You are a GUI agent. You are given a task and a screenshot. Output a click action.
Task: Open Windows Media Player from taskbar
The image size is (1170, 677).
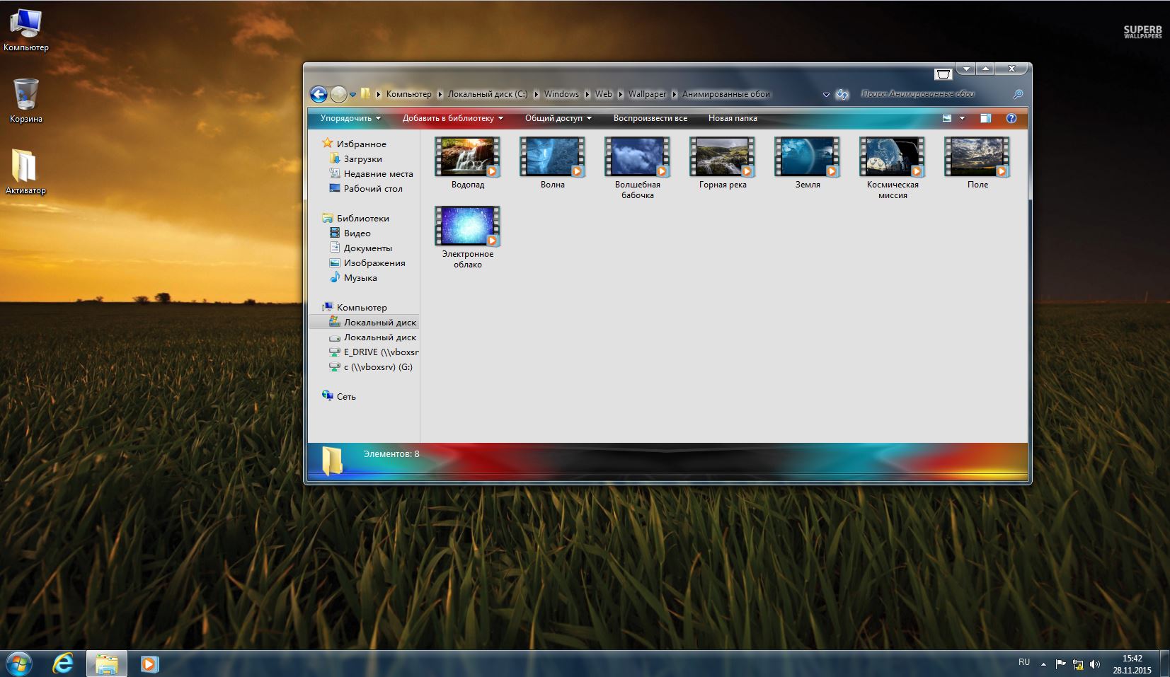pos(149,664)
